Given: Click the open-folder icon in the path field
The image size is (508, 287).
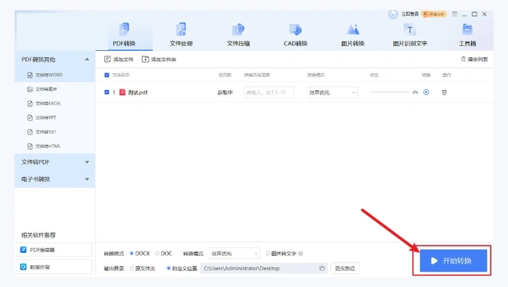Looking at the screenshot, I should click(x=321, y=269).
